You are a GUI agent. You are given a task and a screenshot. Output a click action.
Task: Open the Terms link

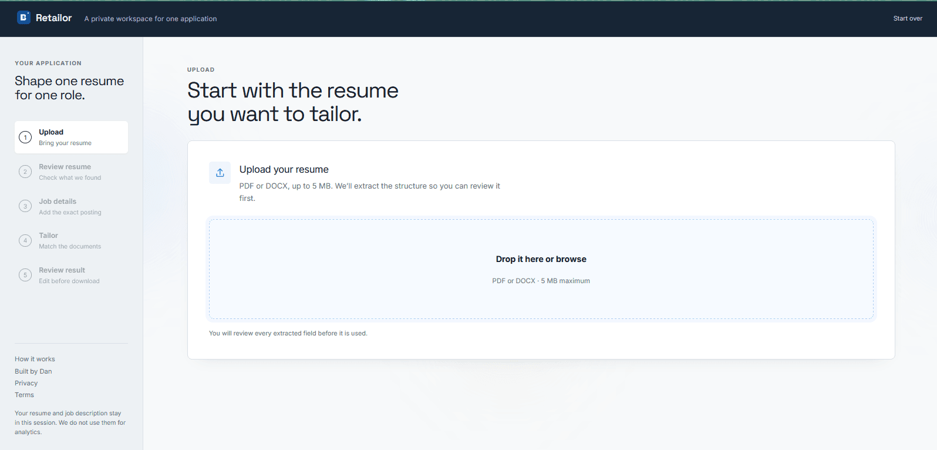(x=24, y=395)
